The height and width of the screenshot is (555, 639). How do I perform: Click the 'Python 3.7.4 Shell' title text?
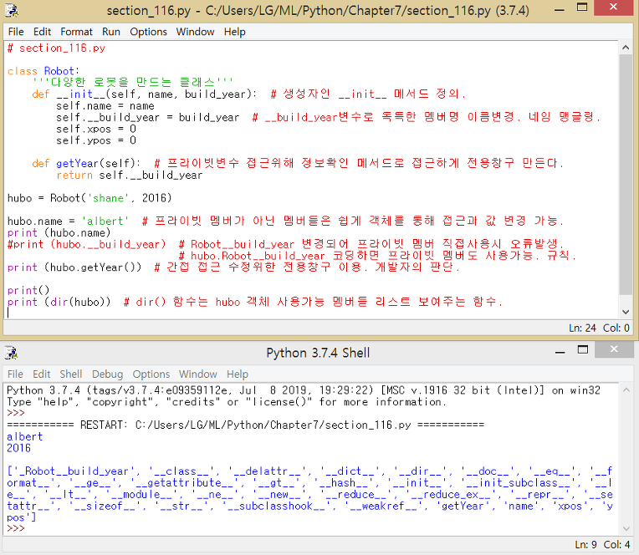tap(318, 353)
